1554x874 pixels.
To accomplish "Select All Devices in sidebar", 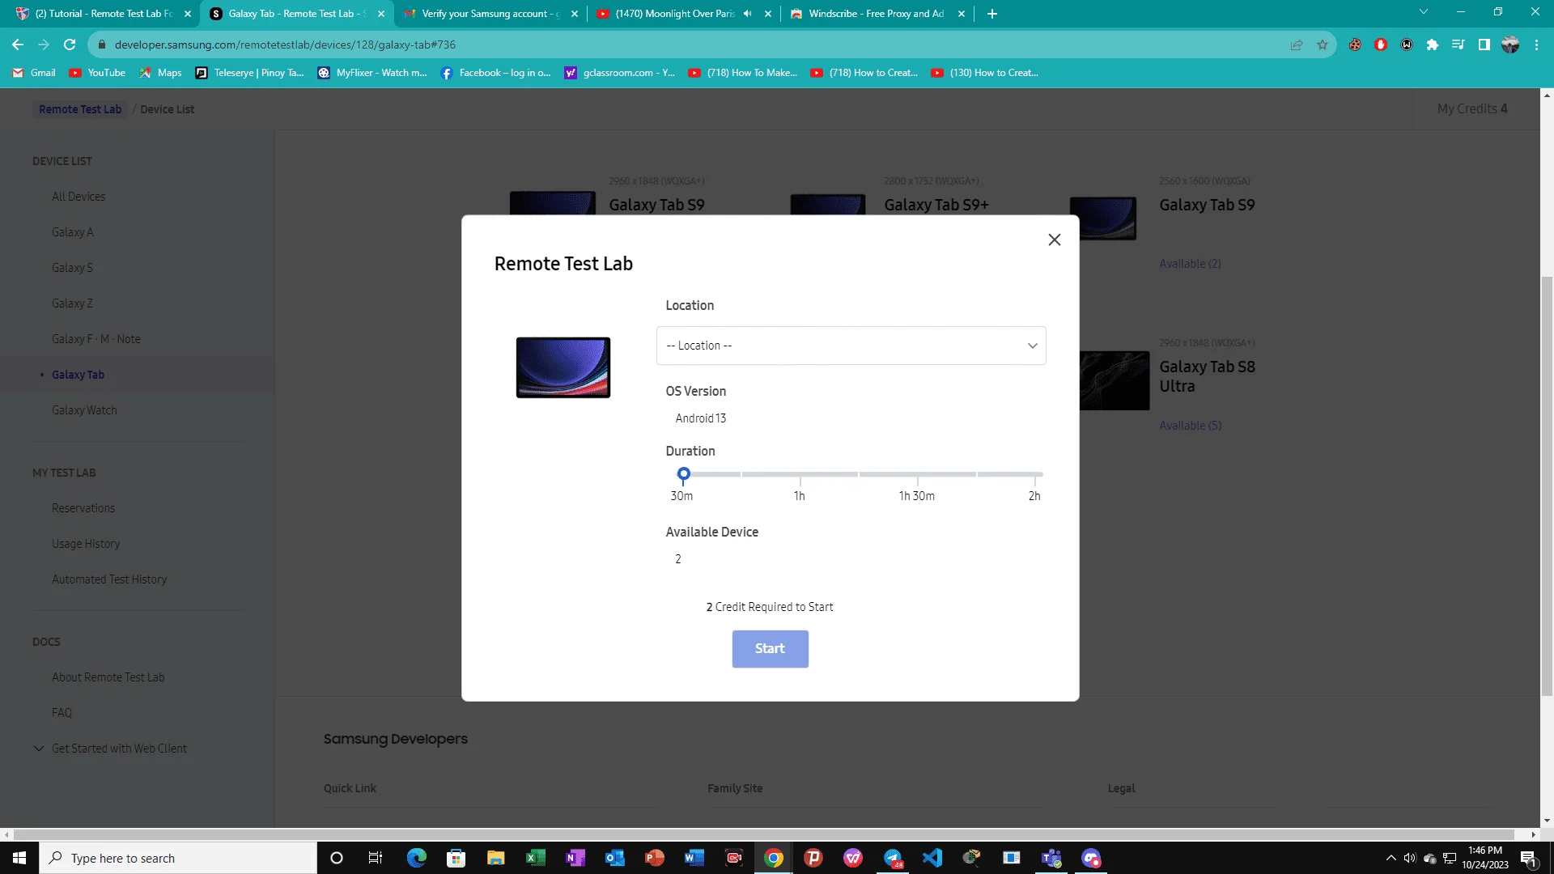I will coord(79,197).
